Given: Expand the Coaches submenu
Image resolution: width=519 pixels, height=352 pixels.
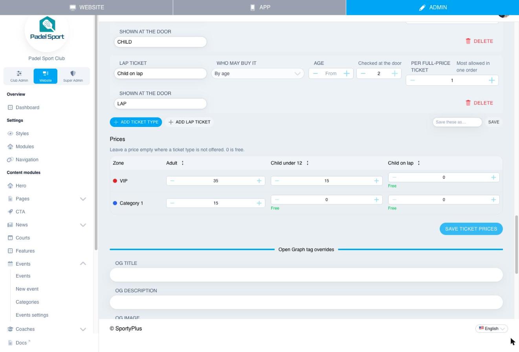Looking at the screenshot, I should 83,329.
